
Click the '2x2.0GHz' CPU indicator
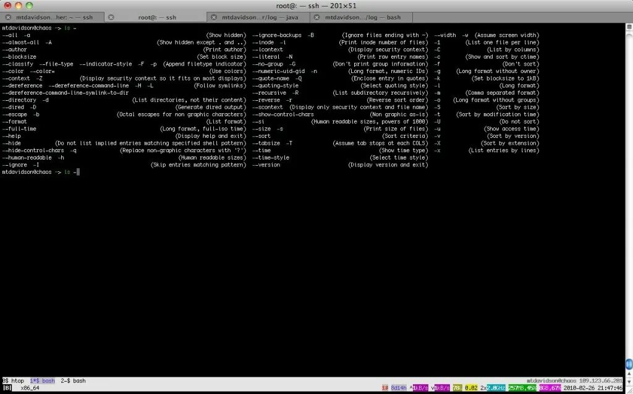pyautogui.click(x=493, y=388)
